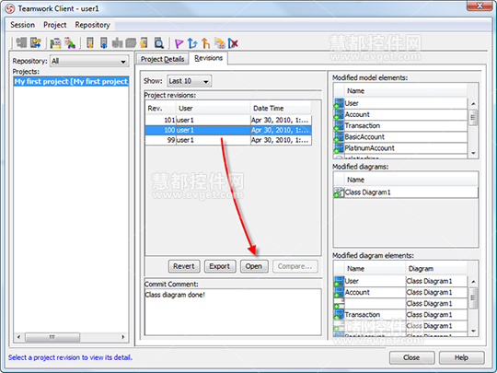Click the Compare... button
Screen dimensions: 497x373
point(295,266)
